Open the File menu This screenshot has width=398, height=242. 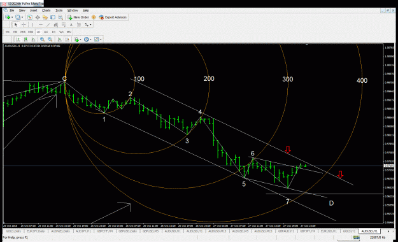point(11,10)
